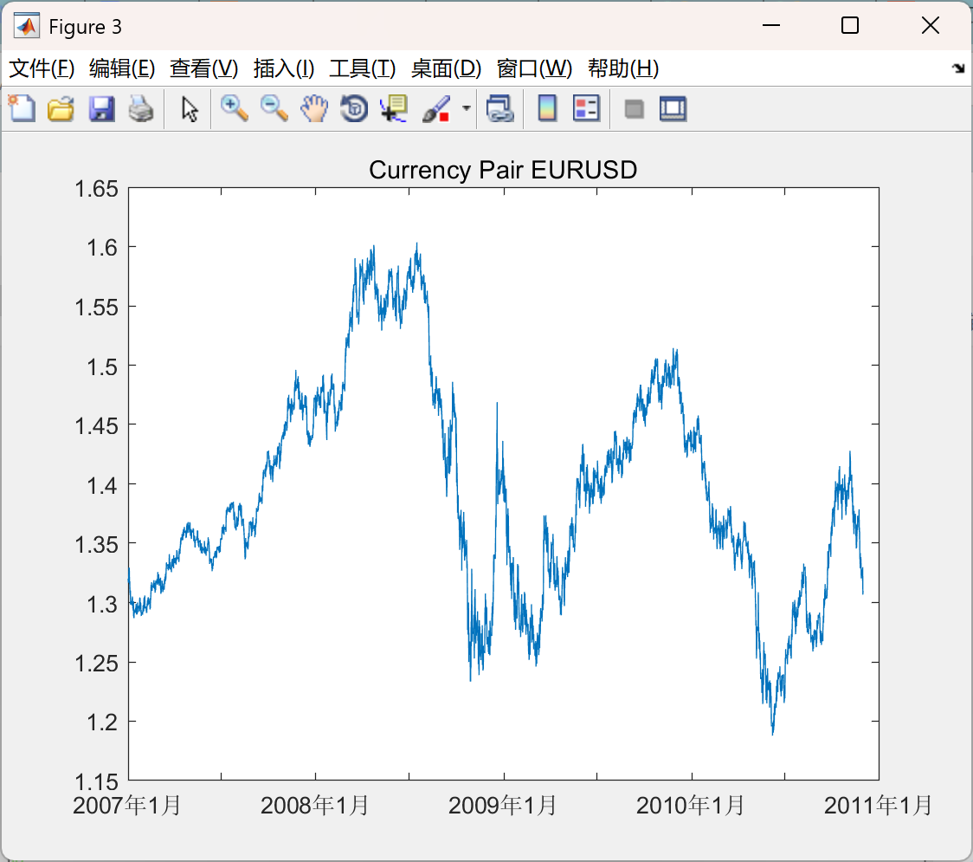Image resolution: width=973 pixels, height=862 pixels.
Task: Insert a colorbar via toolbar icon
Action: [547, 108]
